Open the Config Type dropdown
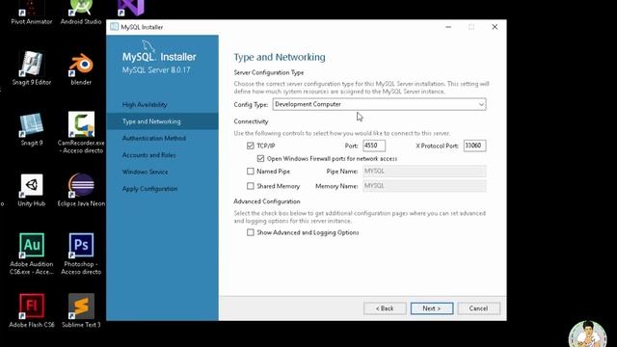 pos(379,104)
